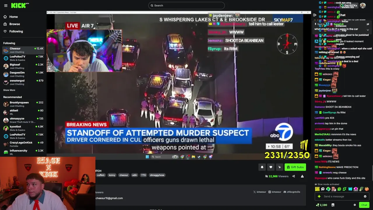Click the Get KICKs button
This screenshot has width=373, height=210.
click(x=348, y=6)
